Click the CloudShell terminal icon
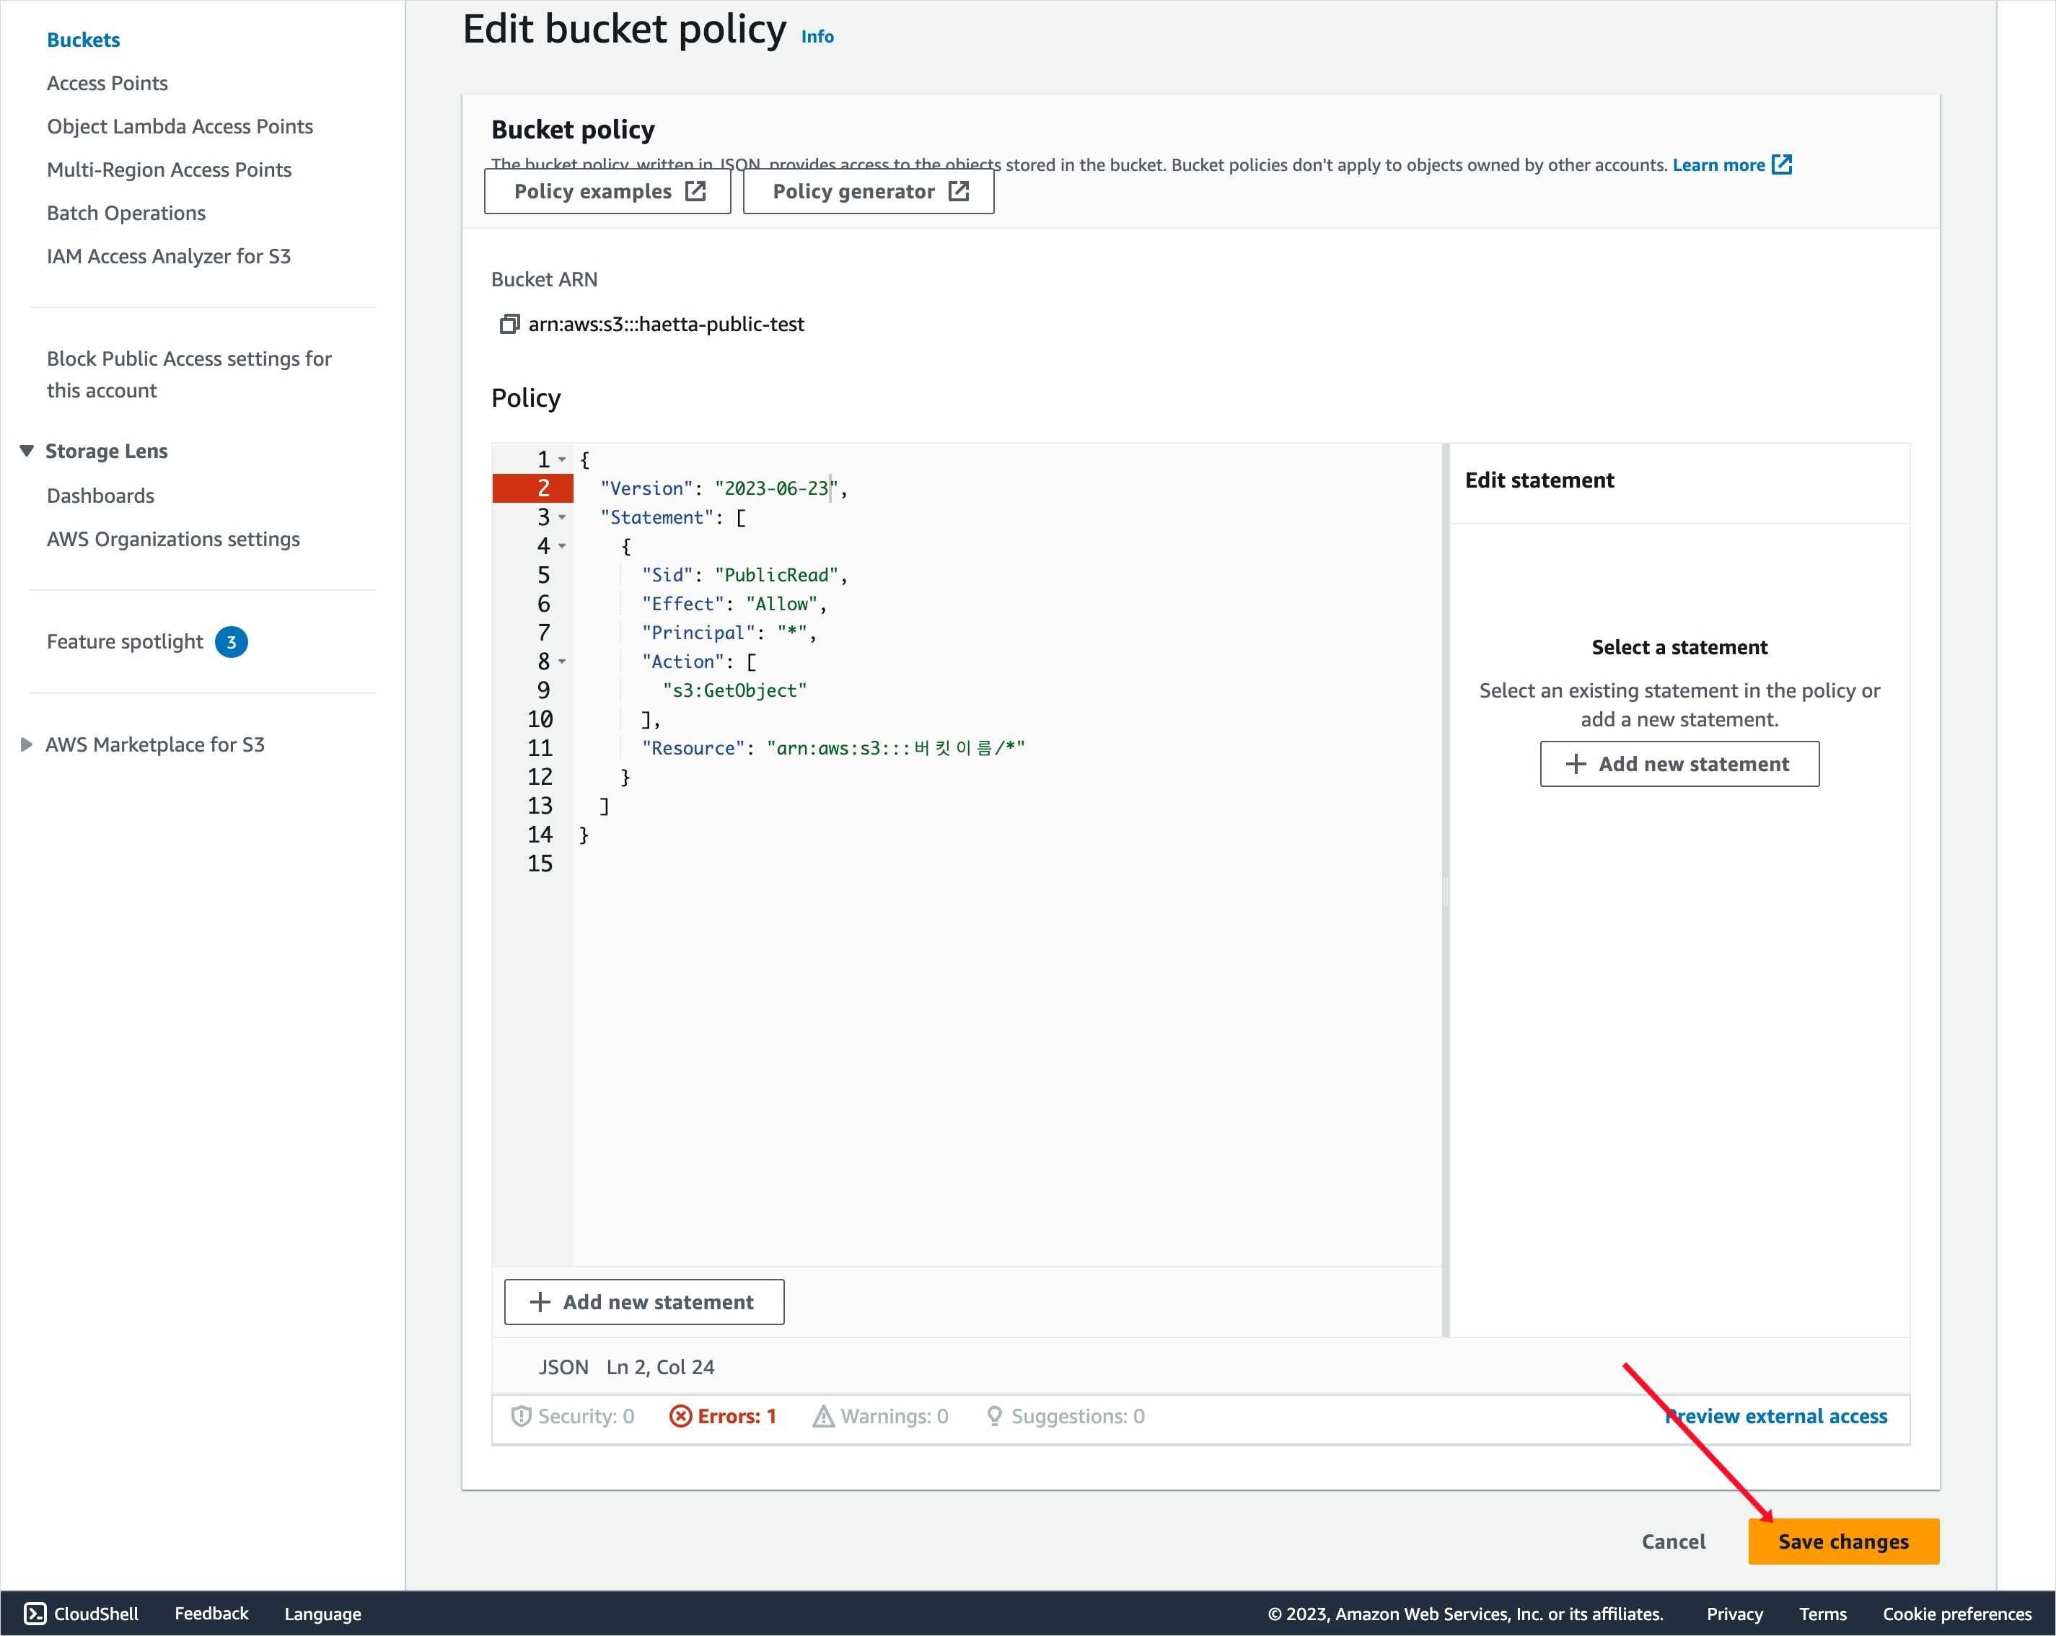The height and width of the screenshot is (1636, 2056). pyautogui.click(x=35, y=1613)
